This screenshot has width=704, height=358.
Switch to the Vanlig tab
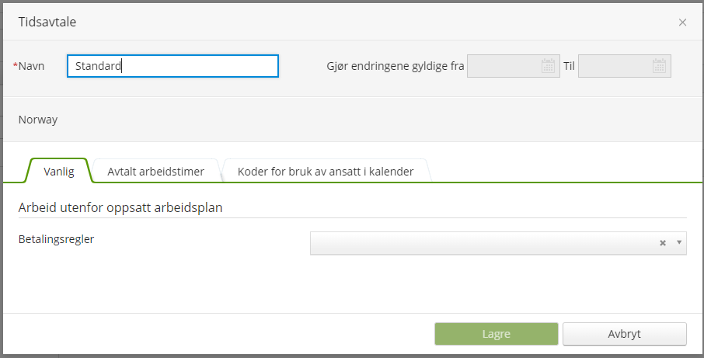click(x=59, y=171)
